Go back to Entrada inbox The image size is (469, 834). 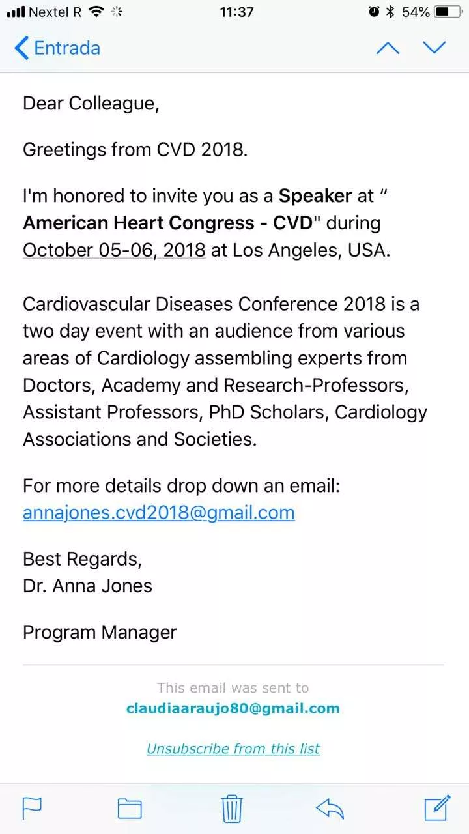57,48
